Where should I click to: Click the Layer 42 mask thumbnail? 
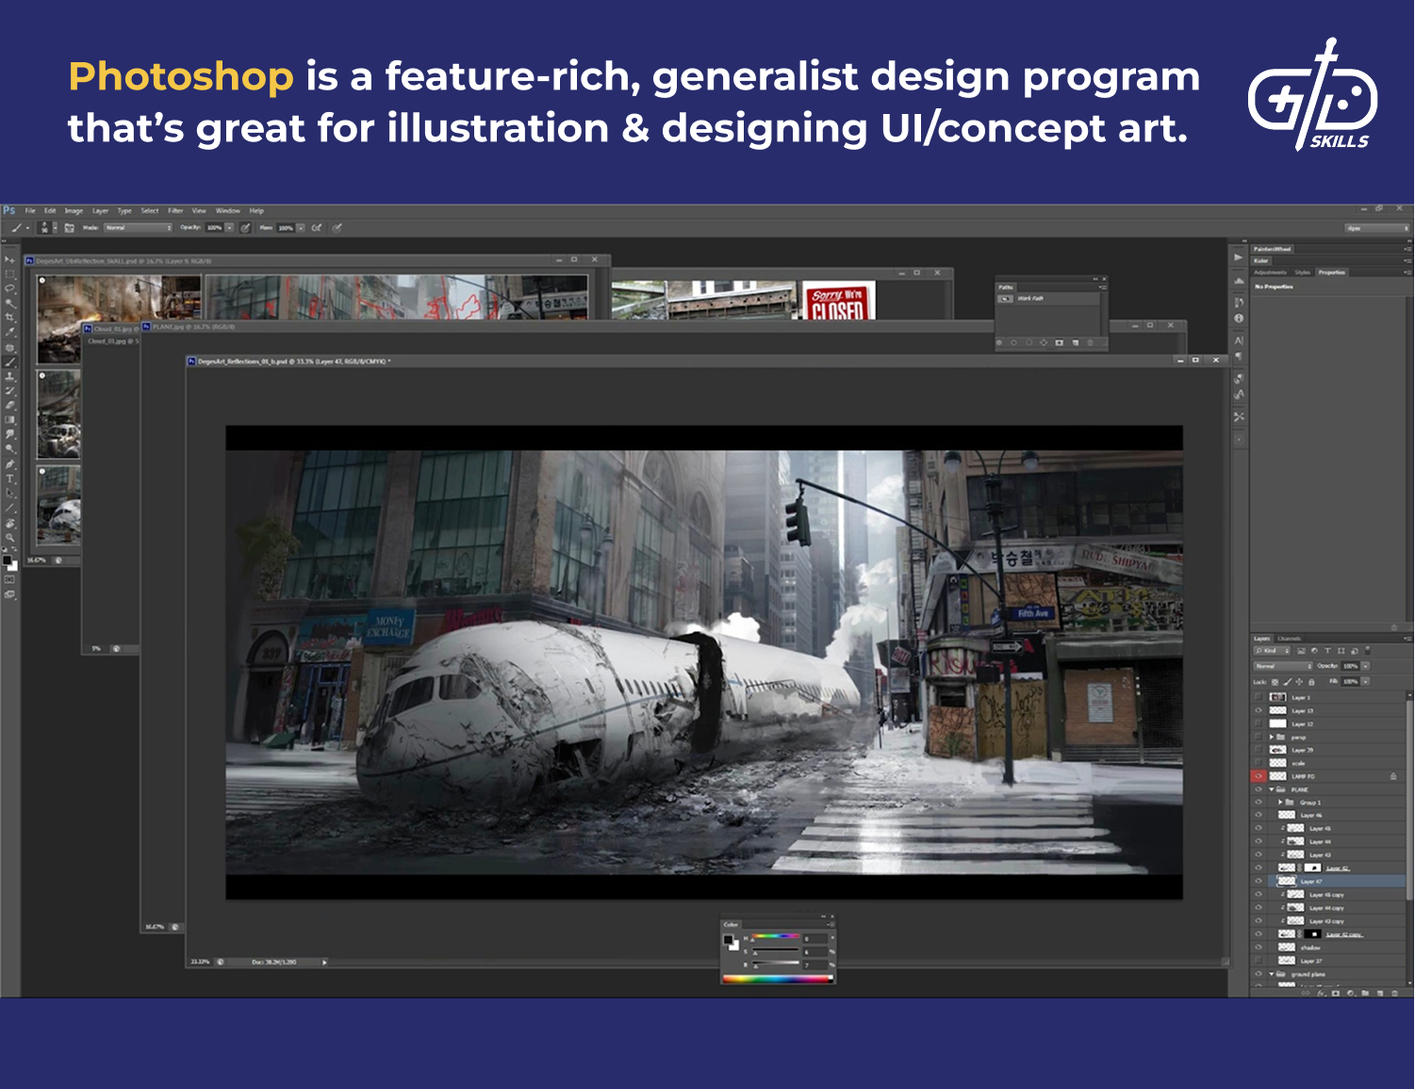pyautogui.click(x=1313, y=868)
